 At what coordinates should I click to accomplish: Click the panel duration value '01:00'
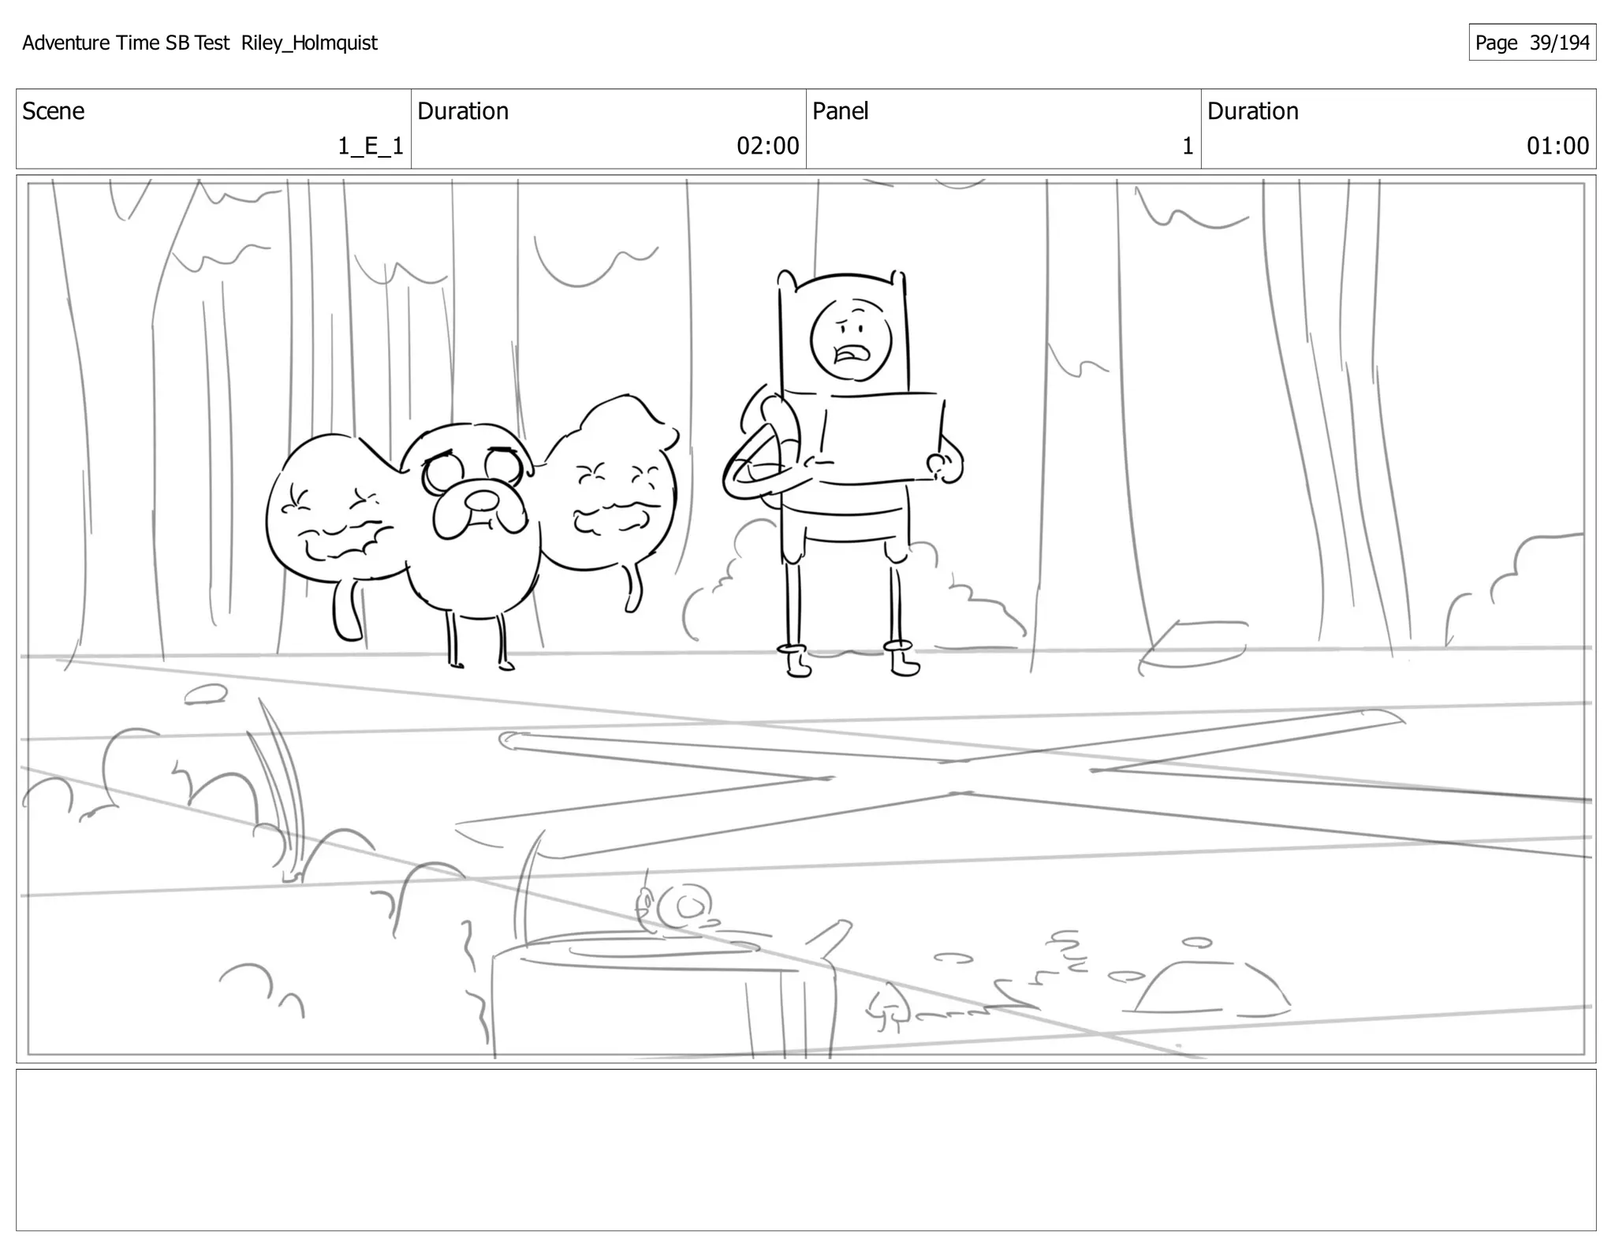click(x=1557, y=146)
